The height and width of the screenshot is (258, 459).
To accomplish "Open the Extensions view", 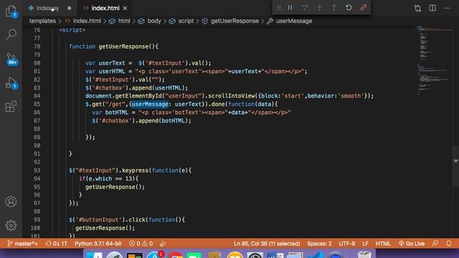I will point(11,107).
